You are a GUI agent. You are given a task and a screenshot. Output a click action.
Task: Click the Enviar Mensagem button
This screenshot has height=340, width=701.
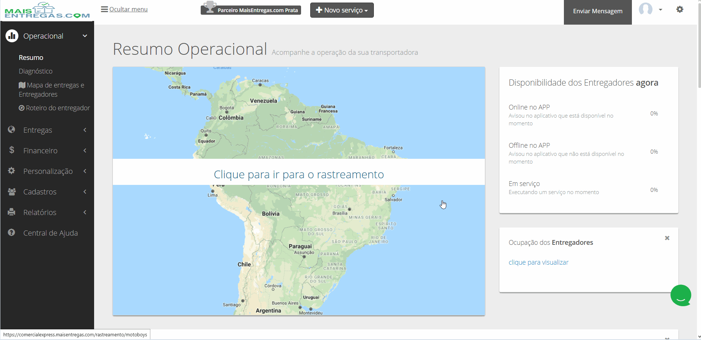click(x=598, y=11)
